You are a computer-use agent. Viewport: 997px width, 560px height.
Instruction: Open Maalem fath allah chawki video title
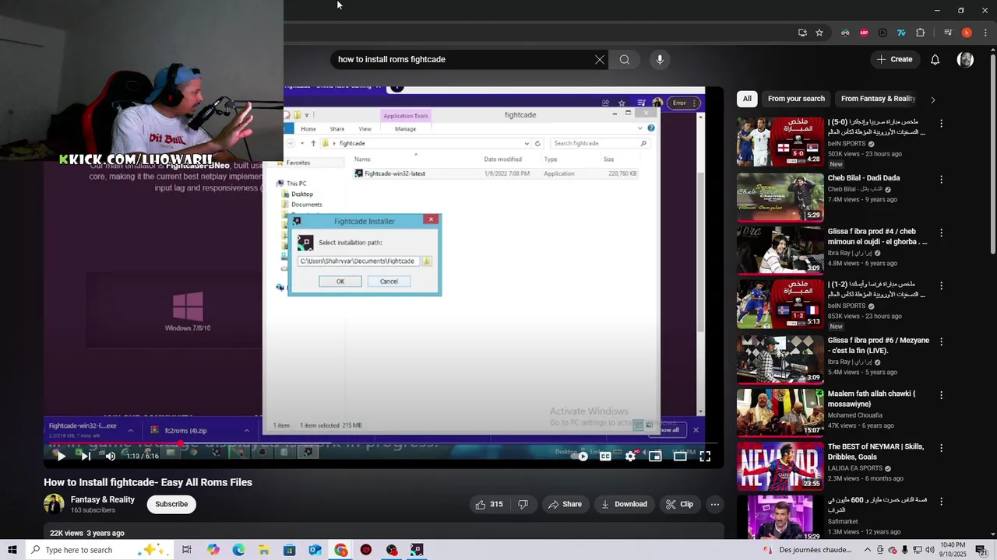(872, 399)
